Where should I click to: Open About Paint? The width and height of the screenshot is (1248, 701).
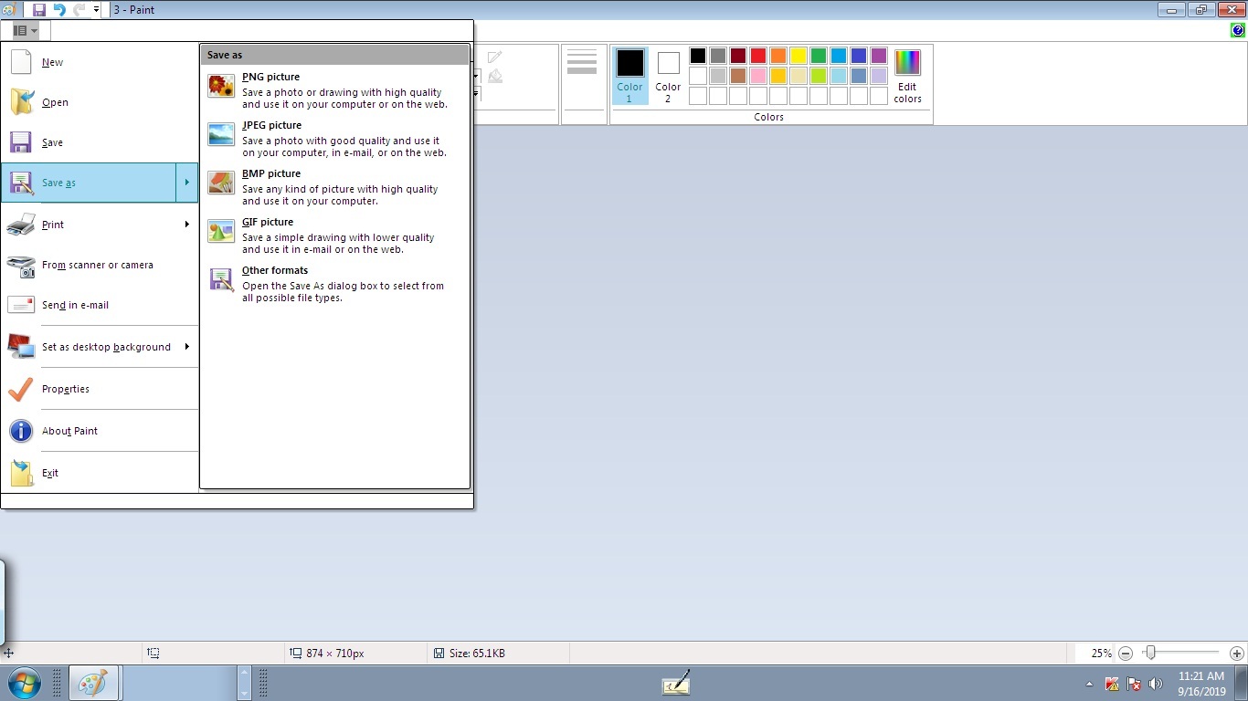(100, 431)
